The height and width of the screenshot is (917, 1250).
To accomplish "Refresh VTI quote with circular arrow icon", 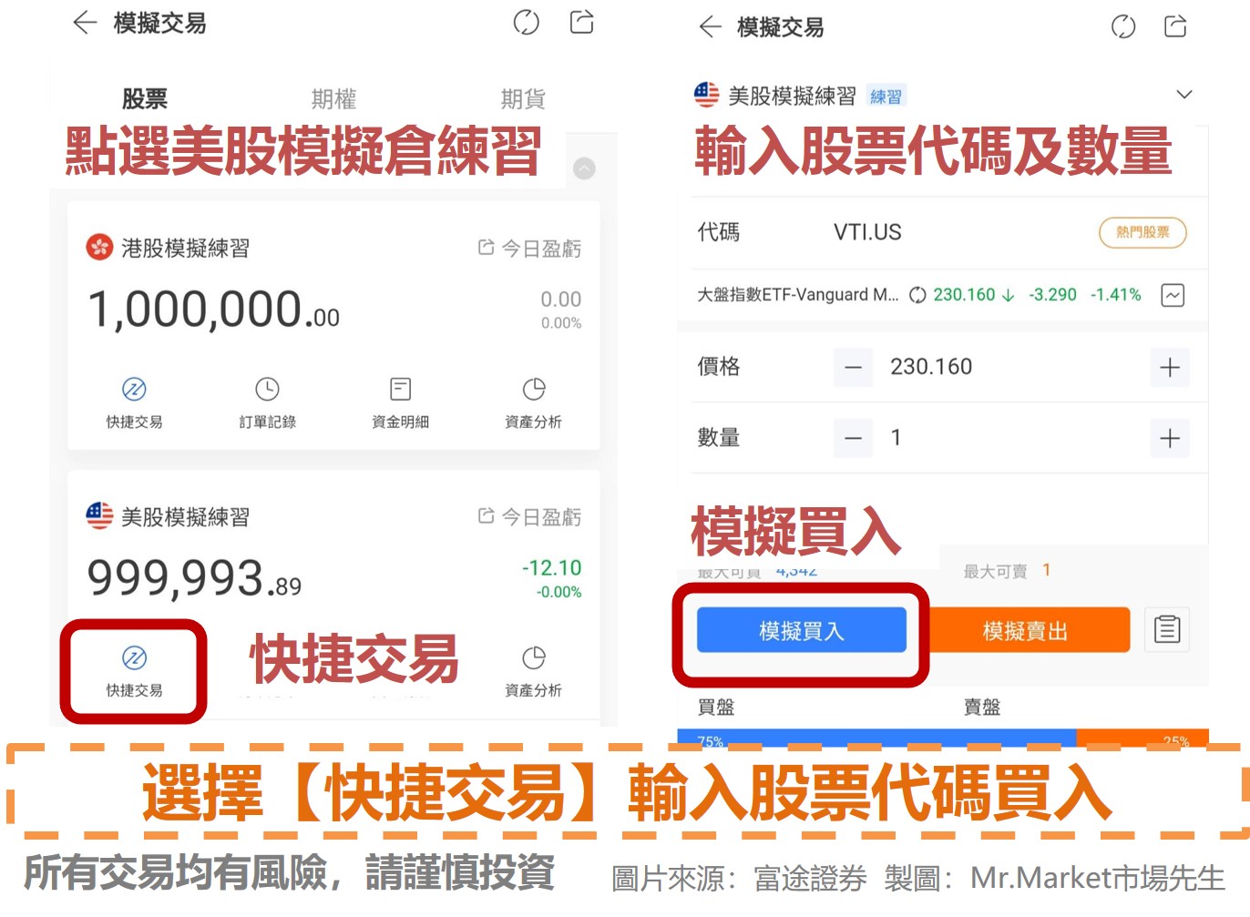I will [x=917, y=295].
